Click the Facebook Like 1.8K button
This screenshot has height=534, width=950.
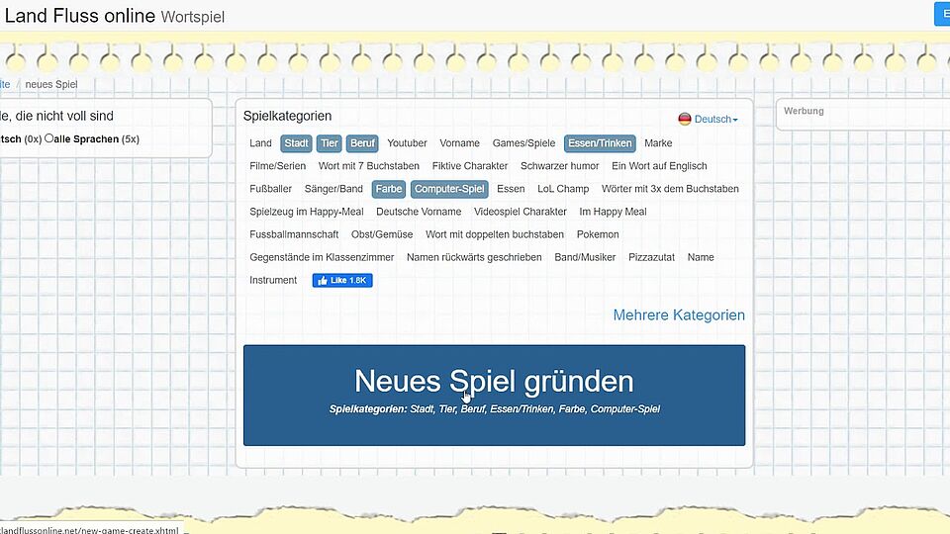tap(342, 280)
